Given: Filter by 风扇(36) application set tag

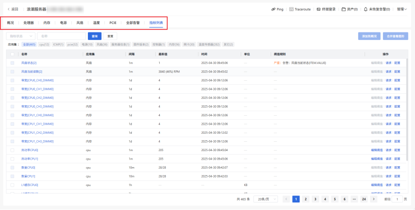Looking at the screenshot, I should pos(102,44).
